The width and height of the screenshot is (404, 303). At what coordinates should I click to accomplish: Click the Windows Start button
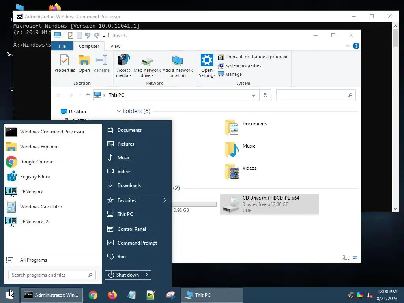9,295
